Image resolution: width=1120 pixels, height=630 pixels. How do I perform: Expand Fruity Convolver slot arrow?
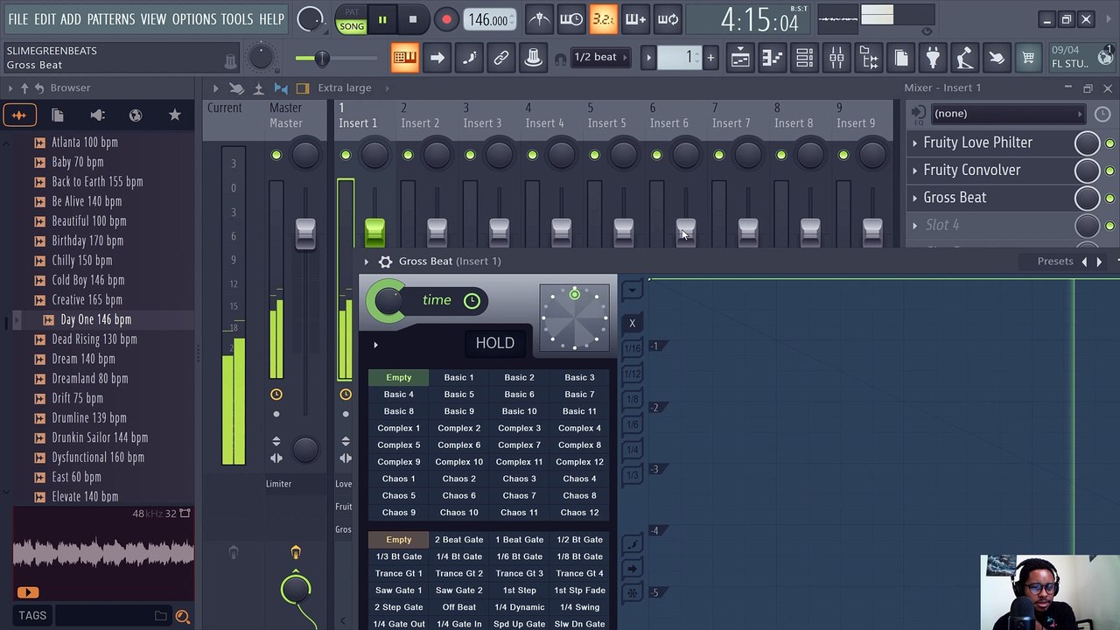(x=915, y=171)
